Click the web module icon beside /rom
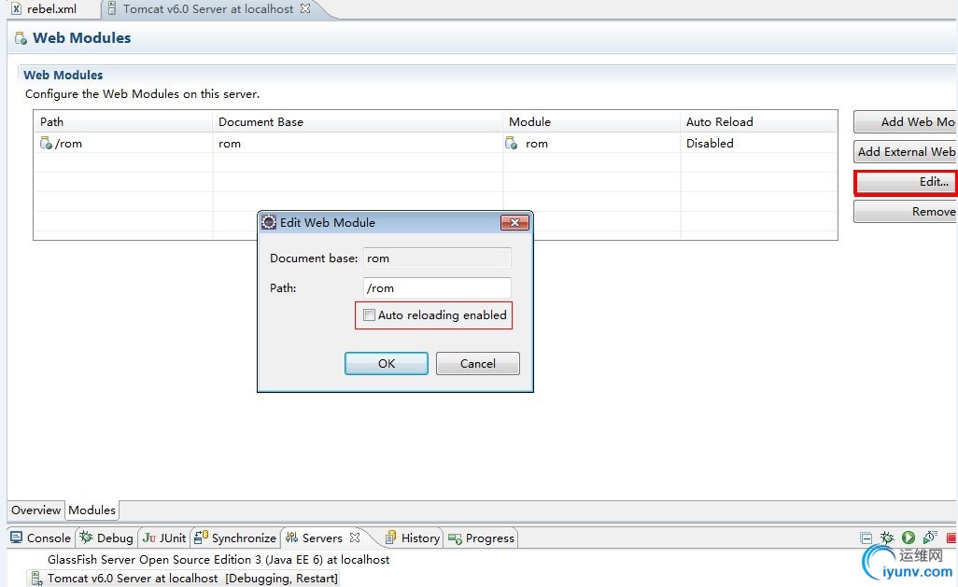This screenshot has width=958, height=587. pyautogui.click(x=46, y=144)
